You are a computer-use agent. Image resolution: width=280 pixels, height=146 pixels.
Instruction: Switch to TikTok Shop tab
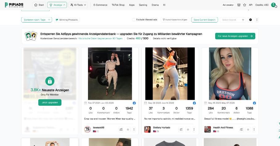118,5
